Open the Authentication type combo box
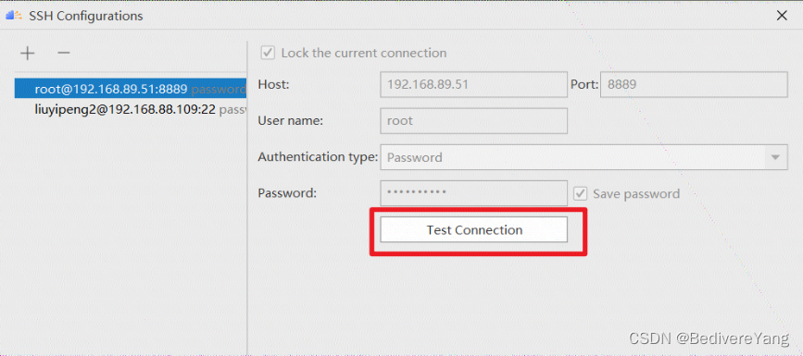Viewport: 803px width, 356px height. click(x=583, y=157)
